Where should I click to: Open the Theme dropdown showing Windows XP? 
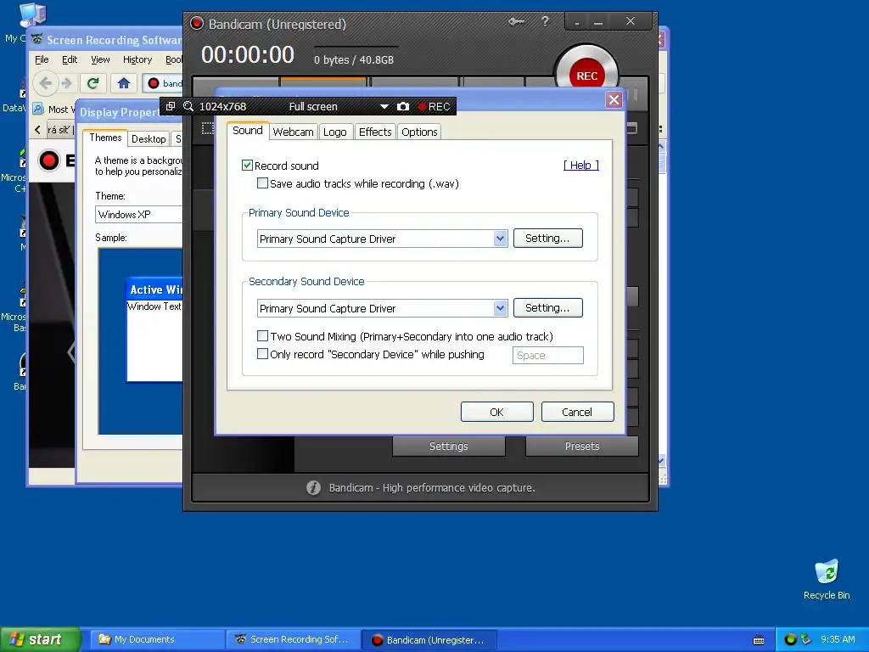tap(139, 215)
